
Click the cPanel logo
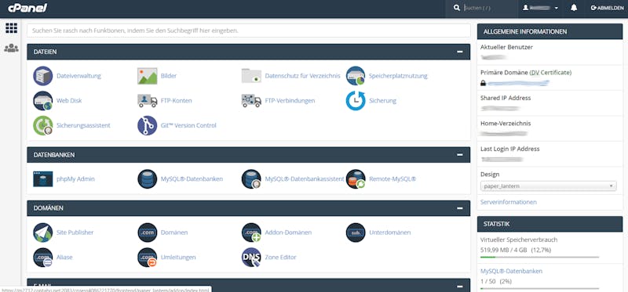[x=27, y=8]
